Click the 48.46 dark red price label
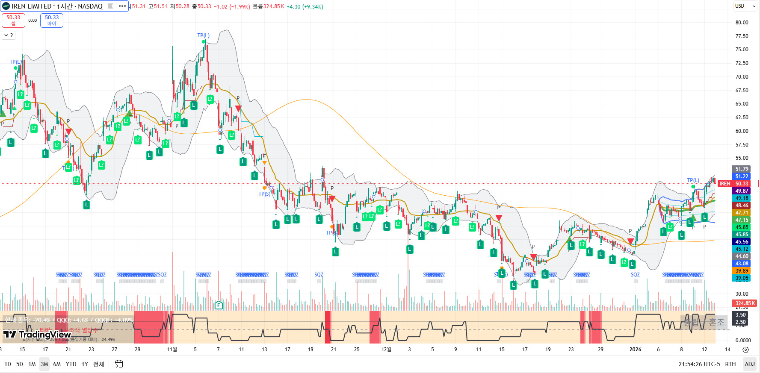 click(x=742, y=206)
